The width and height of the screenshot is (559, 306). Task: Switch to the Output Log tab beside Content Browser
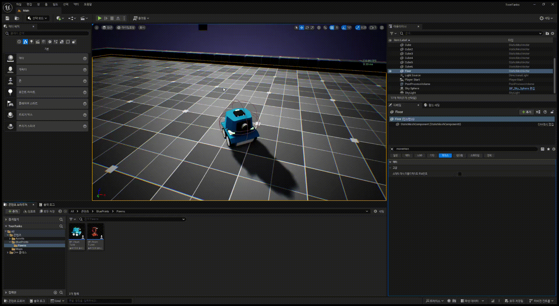pos(47,204)
